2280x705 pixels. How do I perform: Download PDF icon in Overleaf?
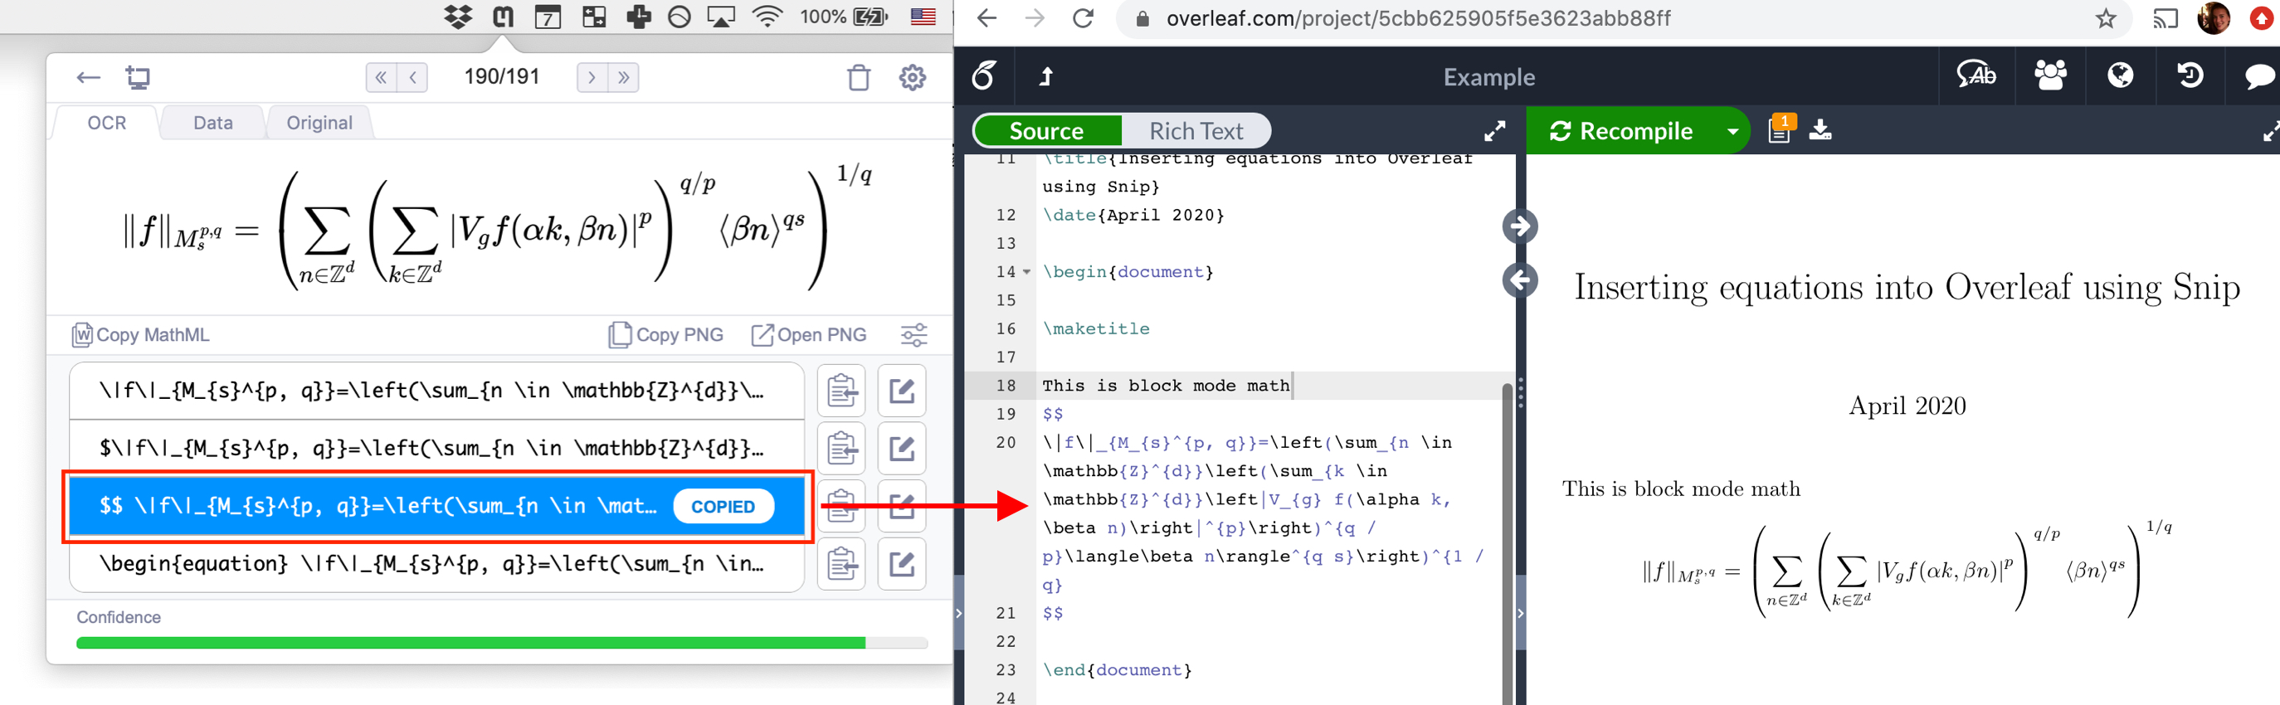[1820, 131]
